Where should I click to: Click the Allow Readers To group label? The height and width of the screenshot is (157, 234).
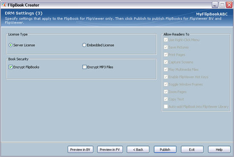tap(177, 34)
